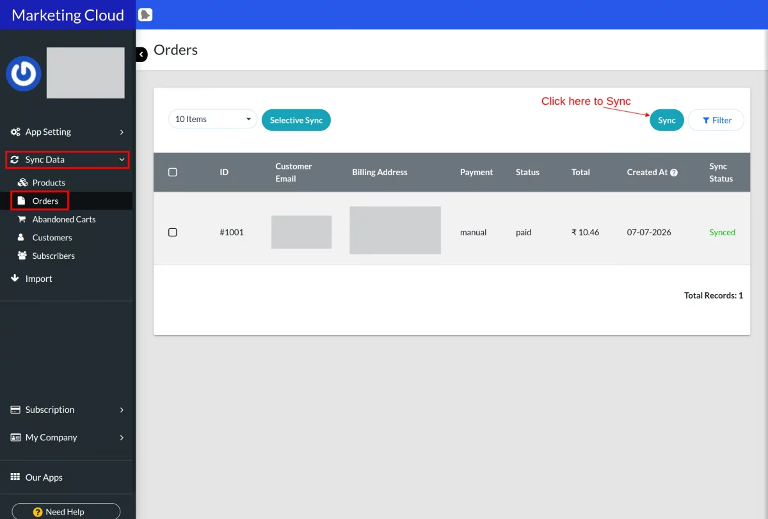Expand Subscription using its chevron
This screenshot has height=519, width=768.
click(x=122, y=410)
